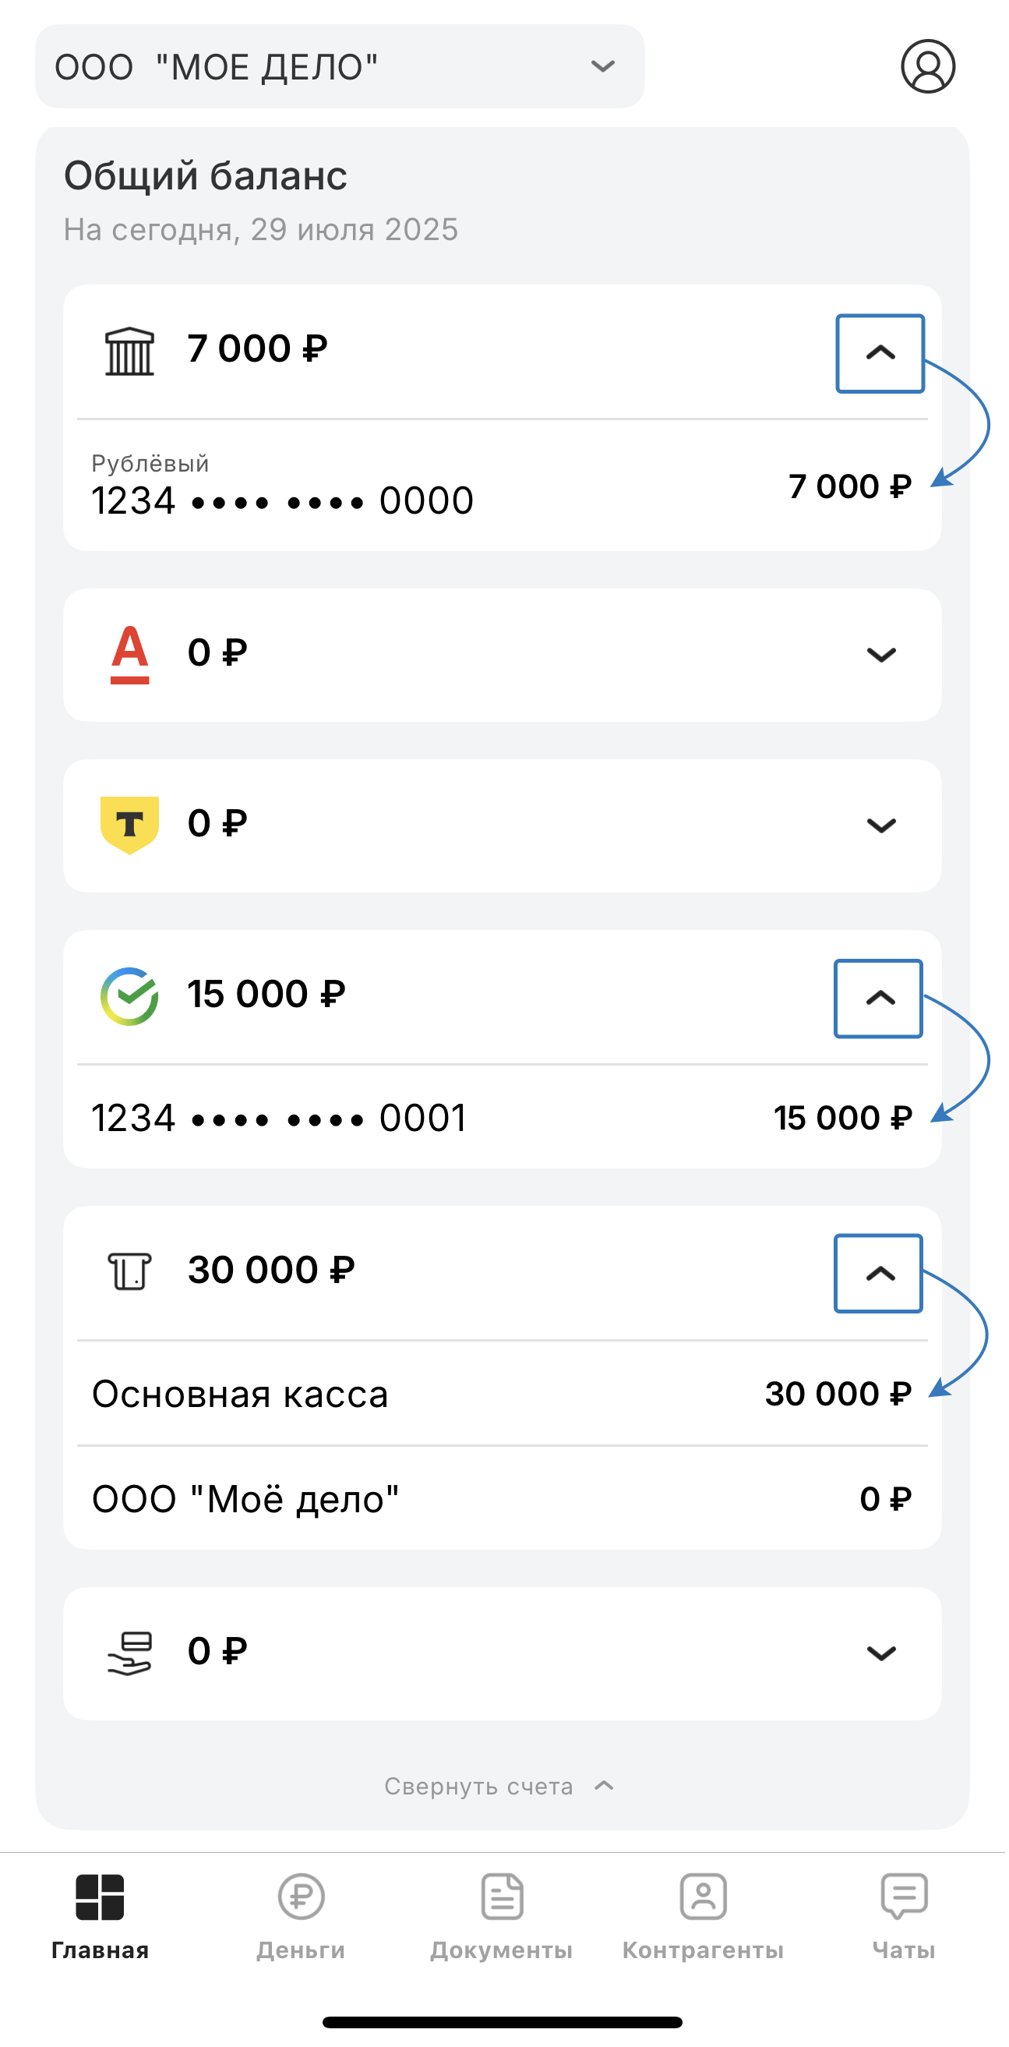1009x2047 pixels.
Task: Open the Основная касса row
Action: pos(502,1395)
